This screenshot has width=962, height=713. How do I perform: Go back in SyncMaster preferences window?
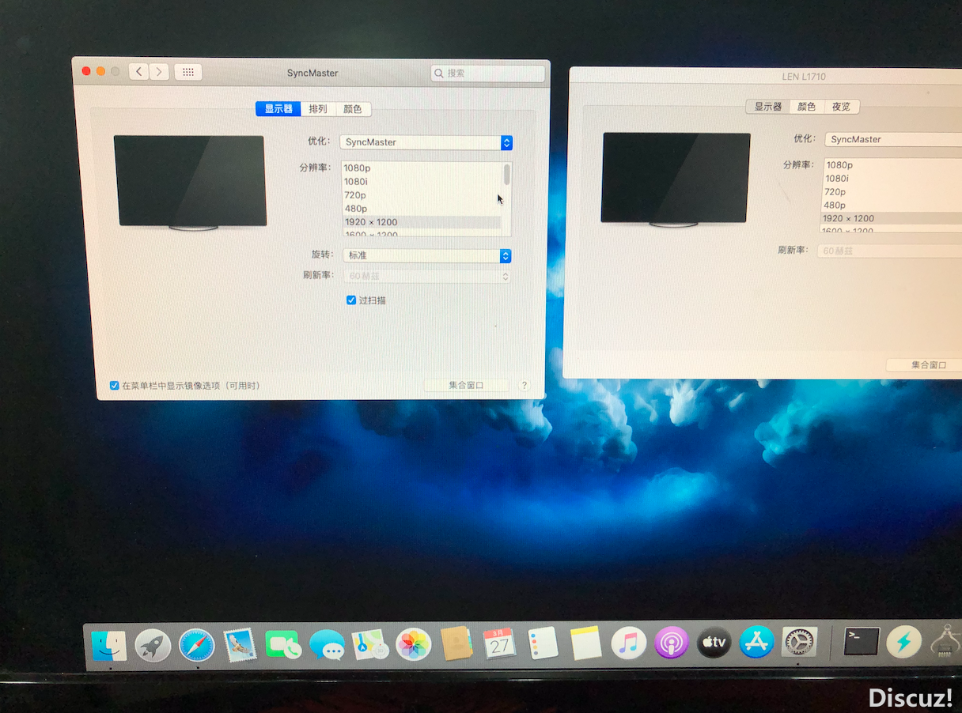click(x=138, y=72)
